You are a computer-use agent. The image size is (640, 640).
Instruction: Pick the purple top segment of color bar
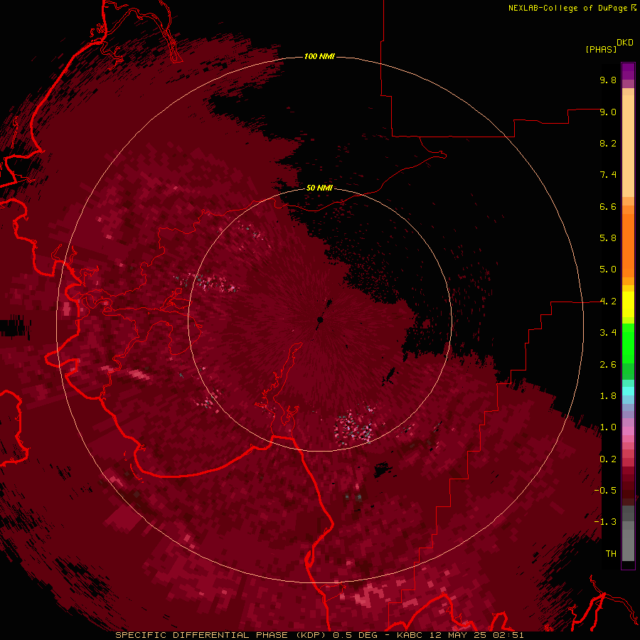tap(628, 71)
